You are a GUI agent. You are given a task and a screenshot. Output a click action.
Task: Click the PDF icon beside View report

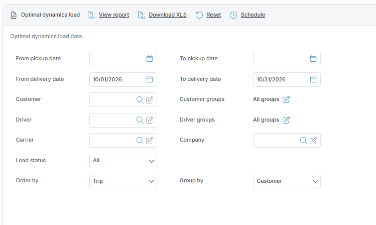(91, 15)
